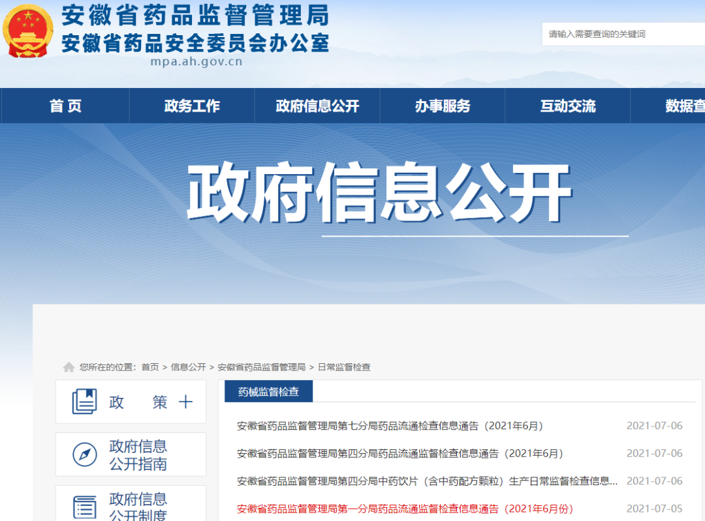Click the home icon in the breadcrumb
Screen dimensions: 705x521
[69, 367]
